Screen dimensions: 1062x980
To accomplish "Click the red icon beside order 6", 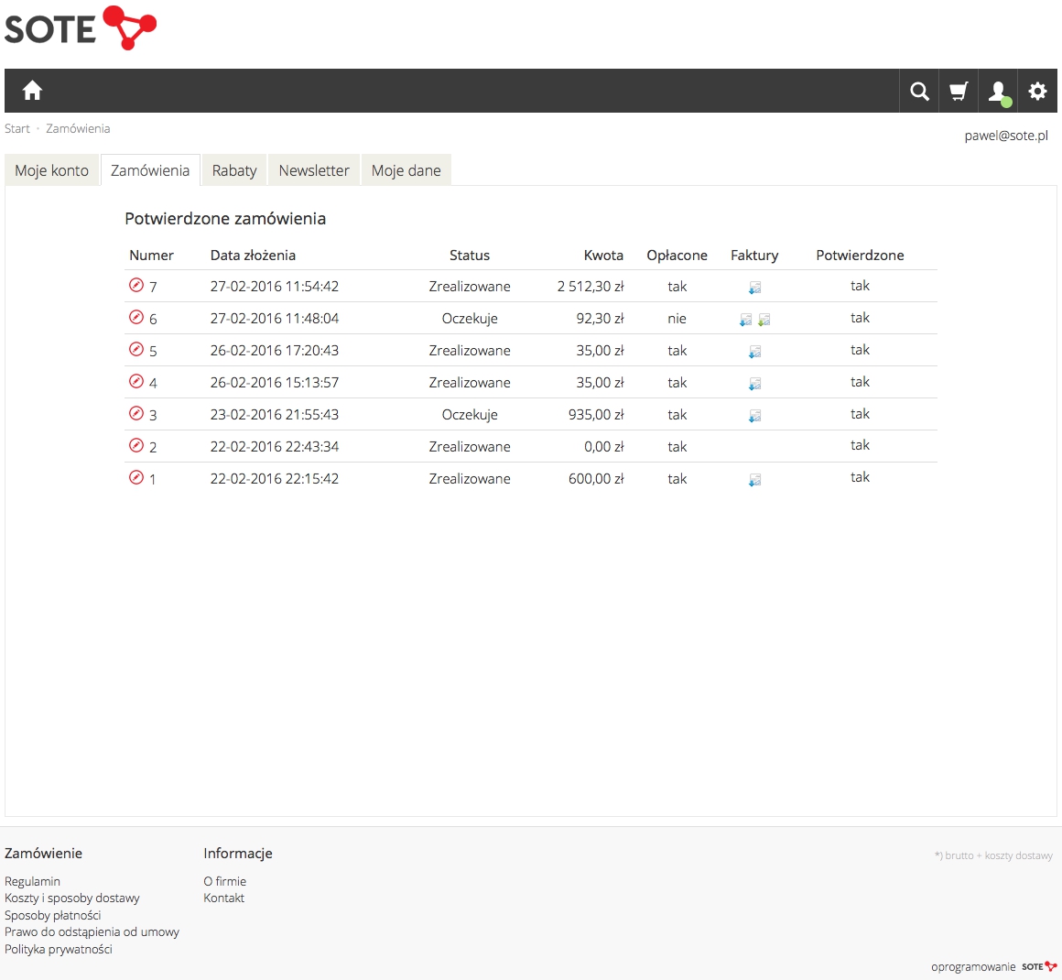I will (x=136, y=317).
